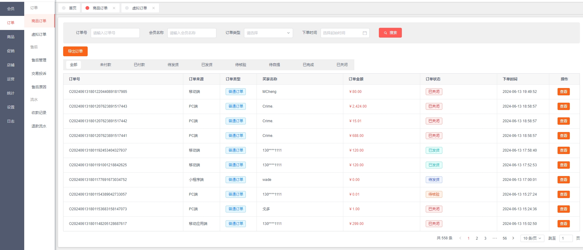View order from buyer wade
The height and width of the screenshot is (250, 583).
[564, 180]
